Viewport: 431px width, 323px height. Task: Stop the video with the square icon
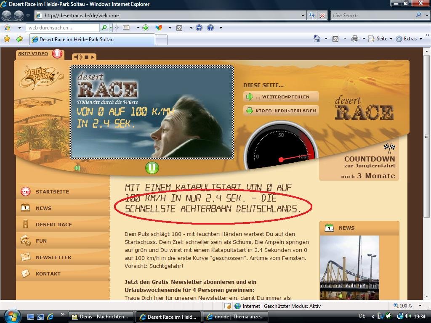(87, 57)
